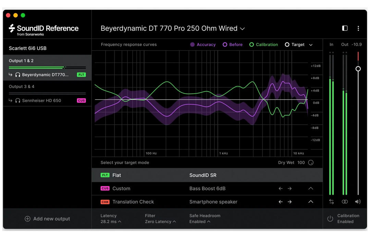Click the Frequency response curves heading
This screenshot has height=246, width=370.
coord(128,44)
